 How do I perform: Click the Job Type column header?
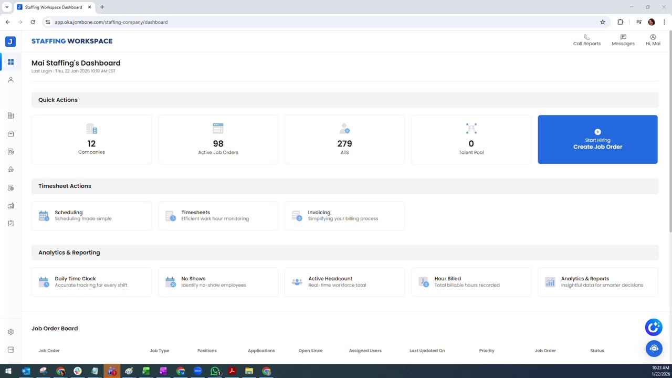[x=159, y=351]
